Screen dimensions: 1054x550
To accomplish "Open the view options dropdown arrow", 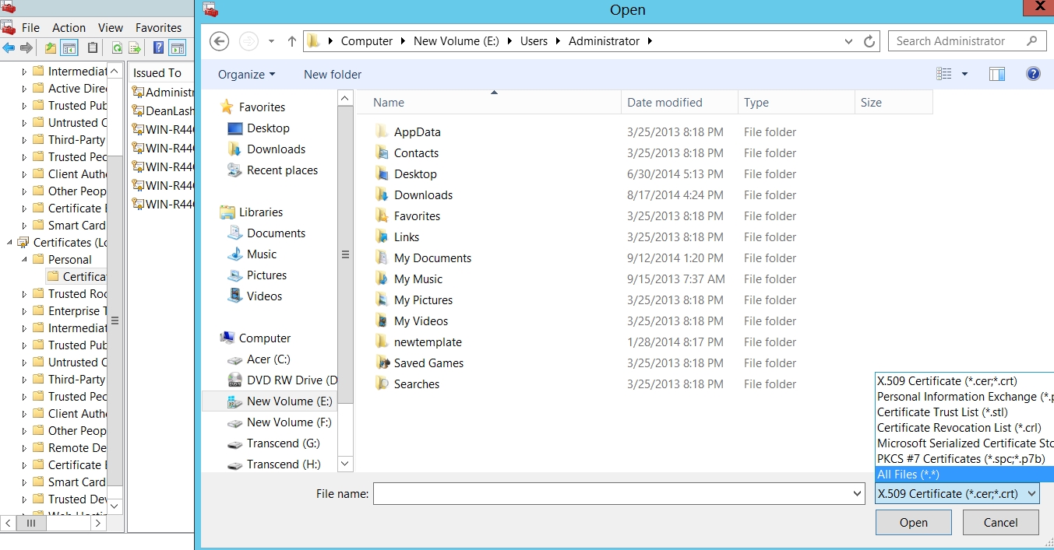I will (x=964, y=74).
